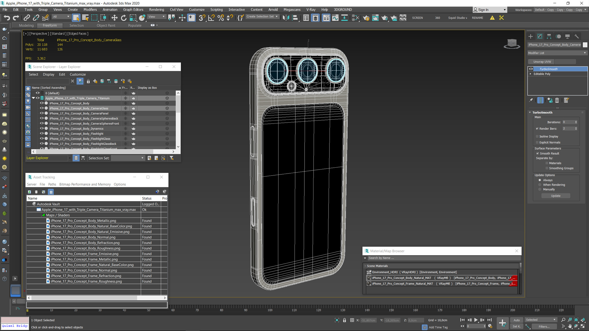Open the V-Ray menu
Image resolution: width=589 pixels, height=331 pixels.
pos(311,10)
